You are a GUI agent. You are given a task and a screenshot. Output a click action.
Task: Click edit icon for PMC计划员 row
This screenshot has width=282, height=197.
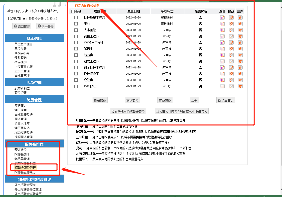coord(231,86)
